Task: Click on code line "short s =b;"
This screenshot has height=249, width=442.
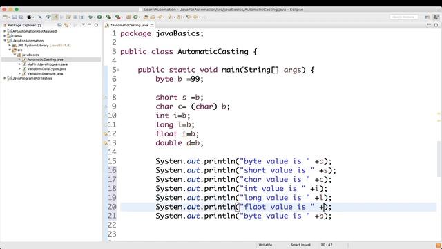Action: 180,98
